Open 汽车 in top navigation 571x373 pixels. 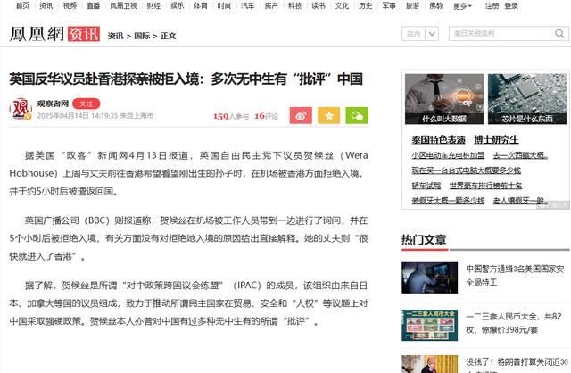(x=248, y=6)
